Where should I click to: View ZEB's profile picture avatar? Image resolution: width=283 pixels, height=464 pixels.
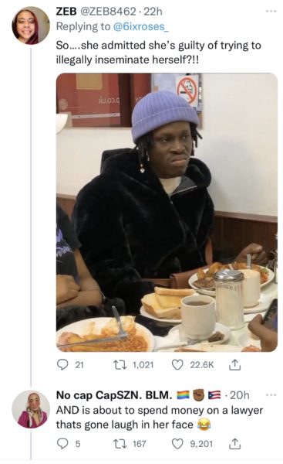pyautogui.click(x=30, y=26)
